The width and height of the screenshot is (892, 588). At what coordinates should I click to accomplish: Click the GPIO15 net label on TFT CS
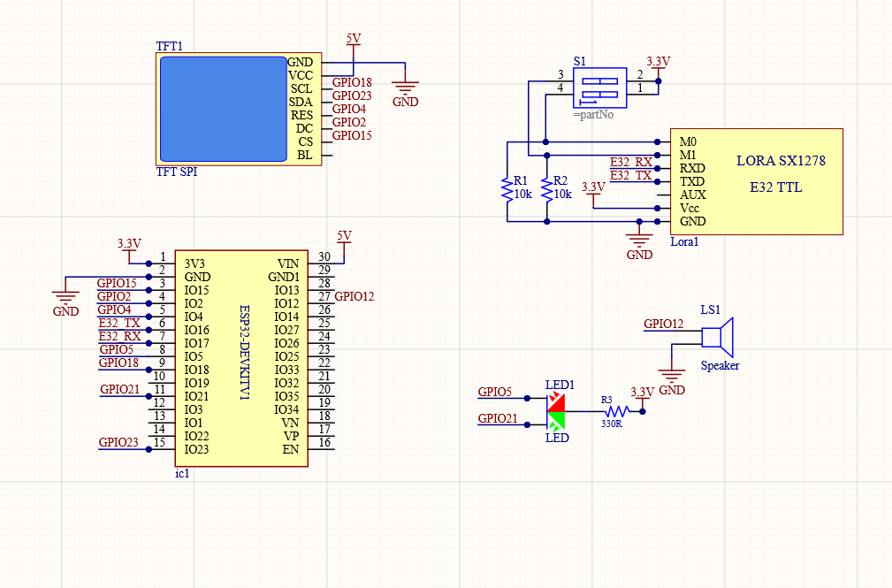[352, 135]
